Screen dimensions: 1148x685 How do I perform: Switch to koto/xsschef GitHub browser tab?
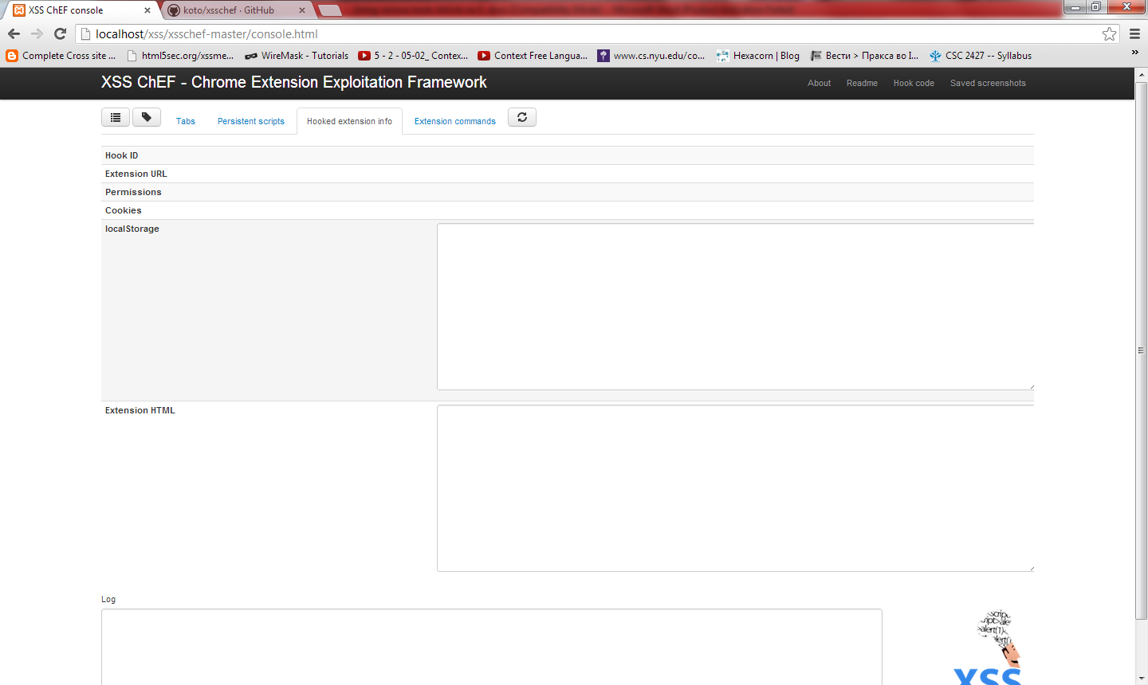coord(236,10)
